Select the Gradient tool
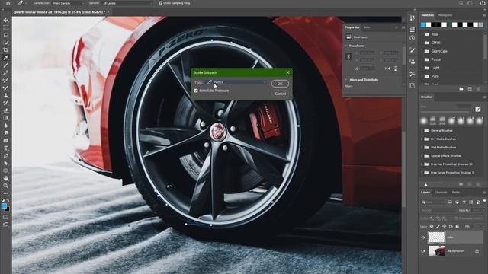Image resolution: width=488 pixels, height=274 pixels. tap(5, 118)
